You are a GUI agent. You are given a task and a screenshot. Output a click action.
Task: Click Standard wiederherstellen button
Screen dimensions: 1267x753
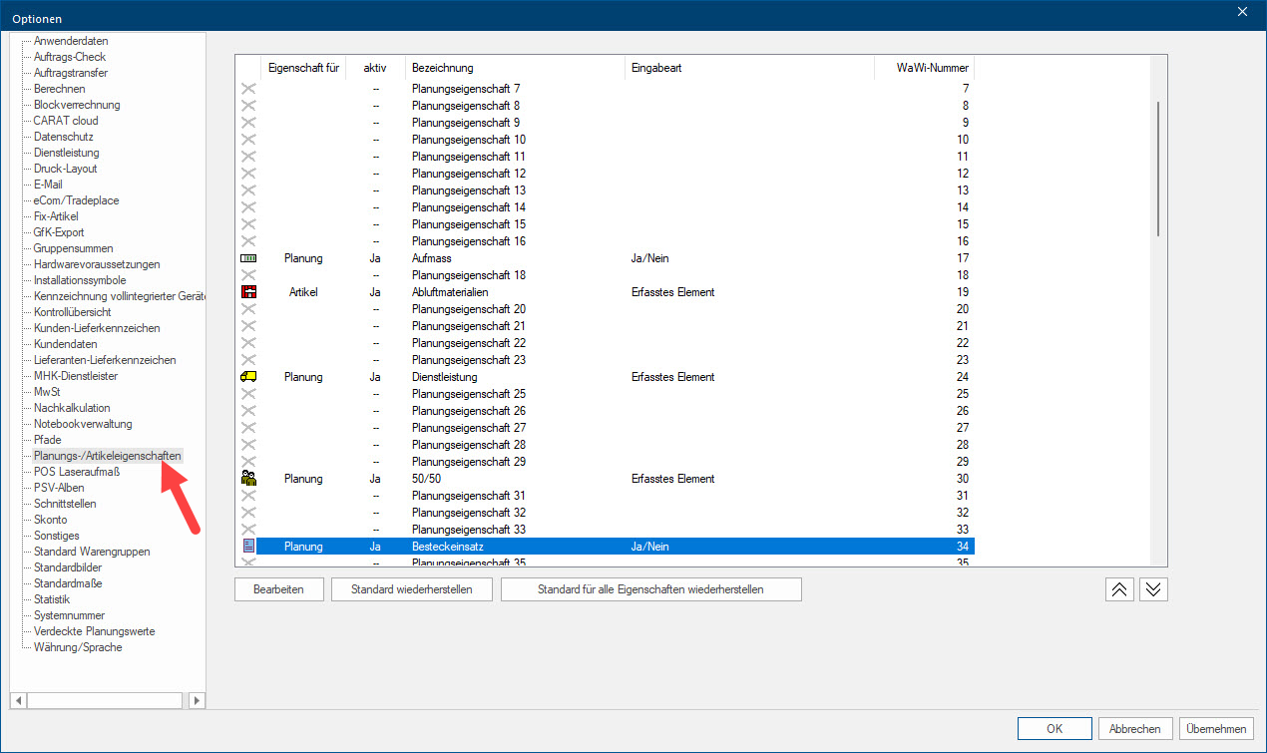click(x=413, y=589)
